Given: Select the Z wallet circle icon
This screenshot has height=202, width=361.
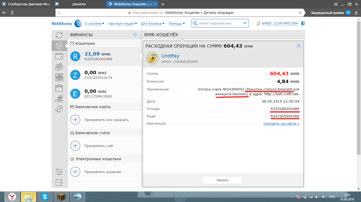Looking at the screenshot, I should click(x=75, y=75).
